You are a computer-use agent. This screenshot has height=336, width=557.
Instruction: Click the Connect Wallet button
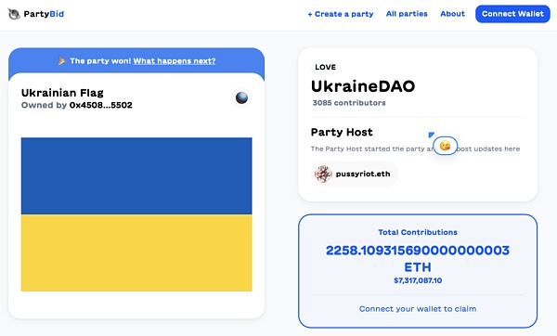[512, 14]
